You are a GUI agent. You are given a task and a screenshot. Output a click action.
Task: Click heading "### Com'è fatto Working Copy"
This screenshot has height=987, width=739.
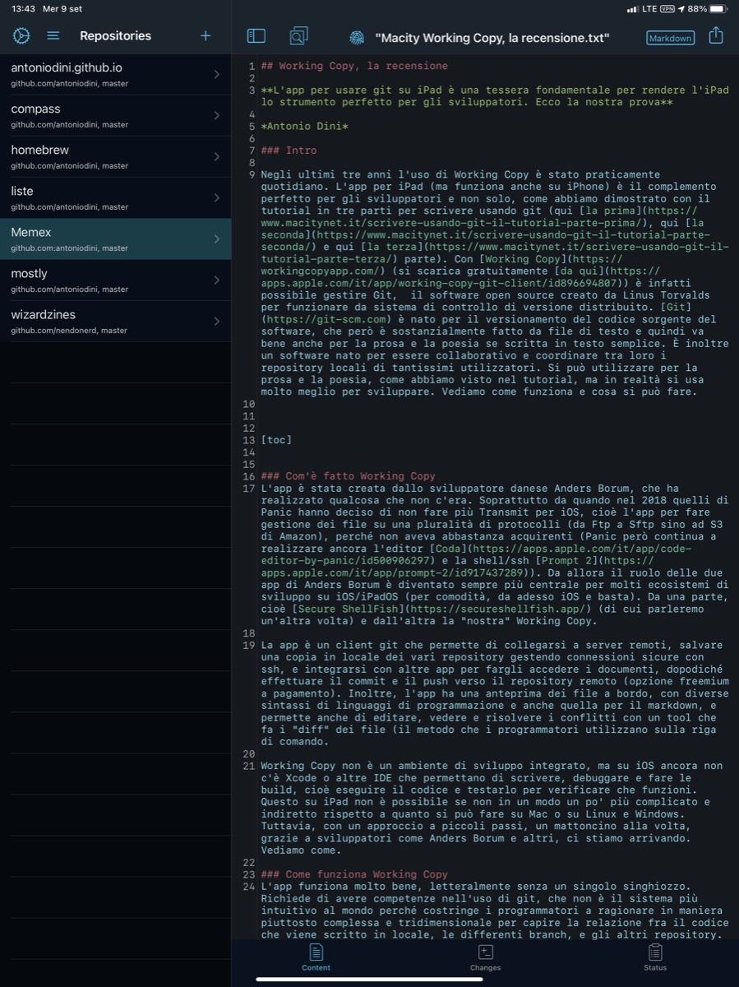point(348,476)
